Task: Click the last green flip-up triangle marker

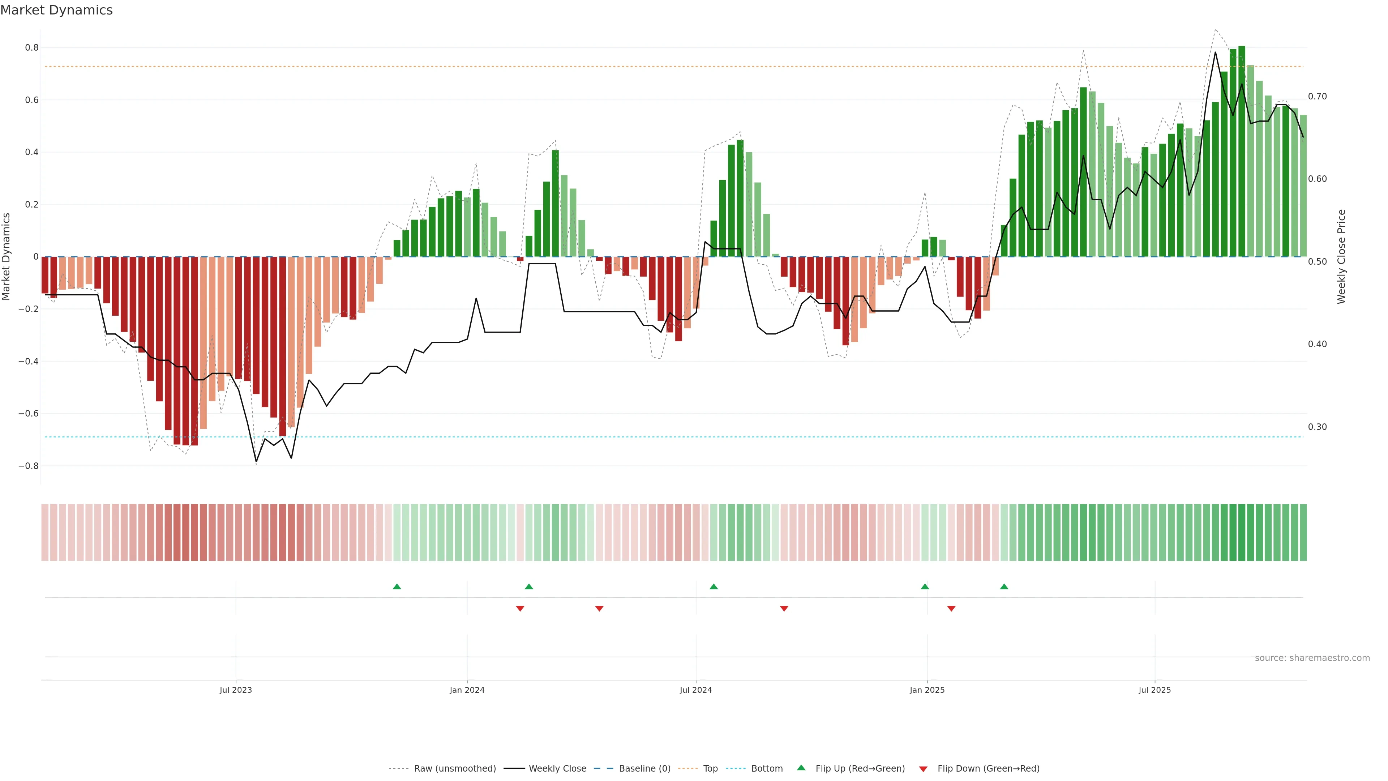Action: pyautogui.click(x=1004, y=586)
